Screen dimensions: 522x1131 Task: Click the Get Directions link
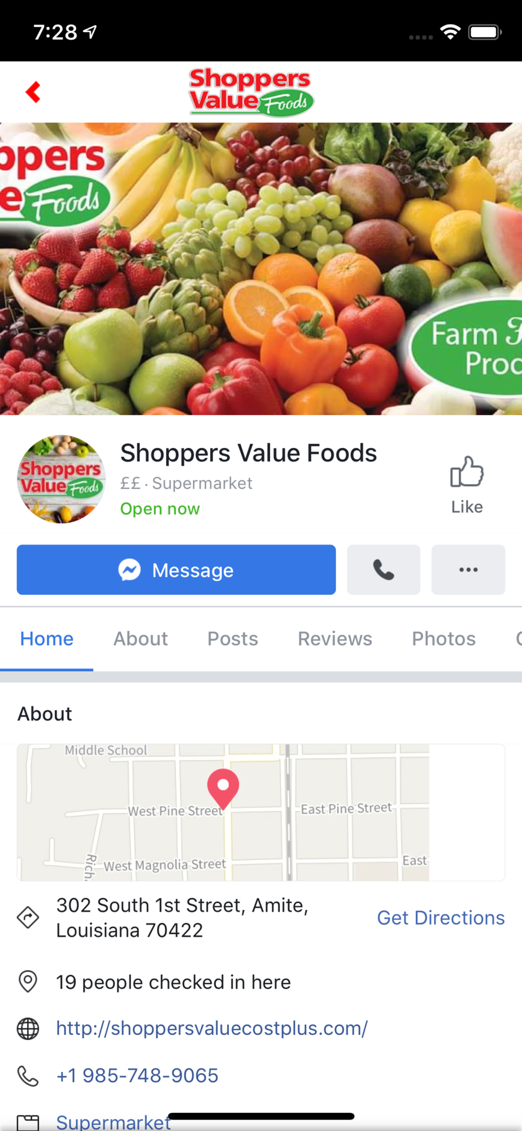coord(441,917)
